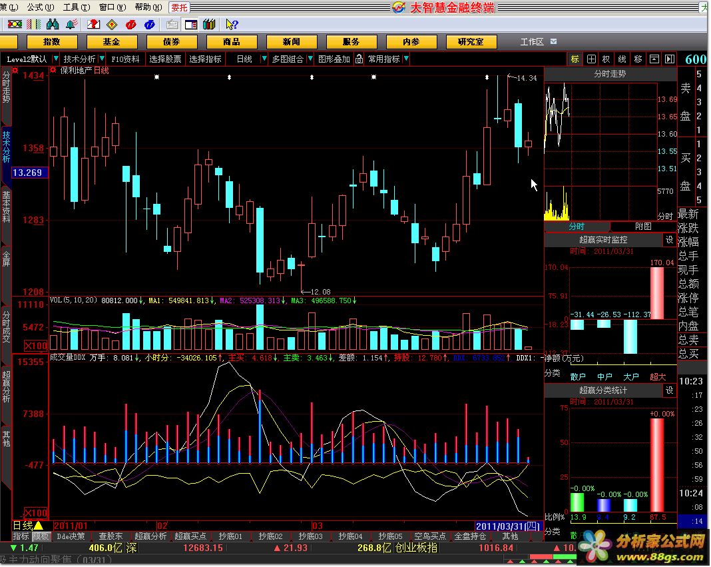Click the padlock icon beside 图形叠加
711x567 pixels.
359,59
